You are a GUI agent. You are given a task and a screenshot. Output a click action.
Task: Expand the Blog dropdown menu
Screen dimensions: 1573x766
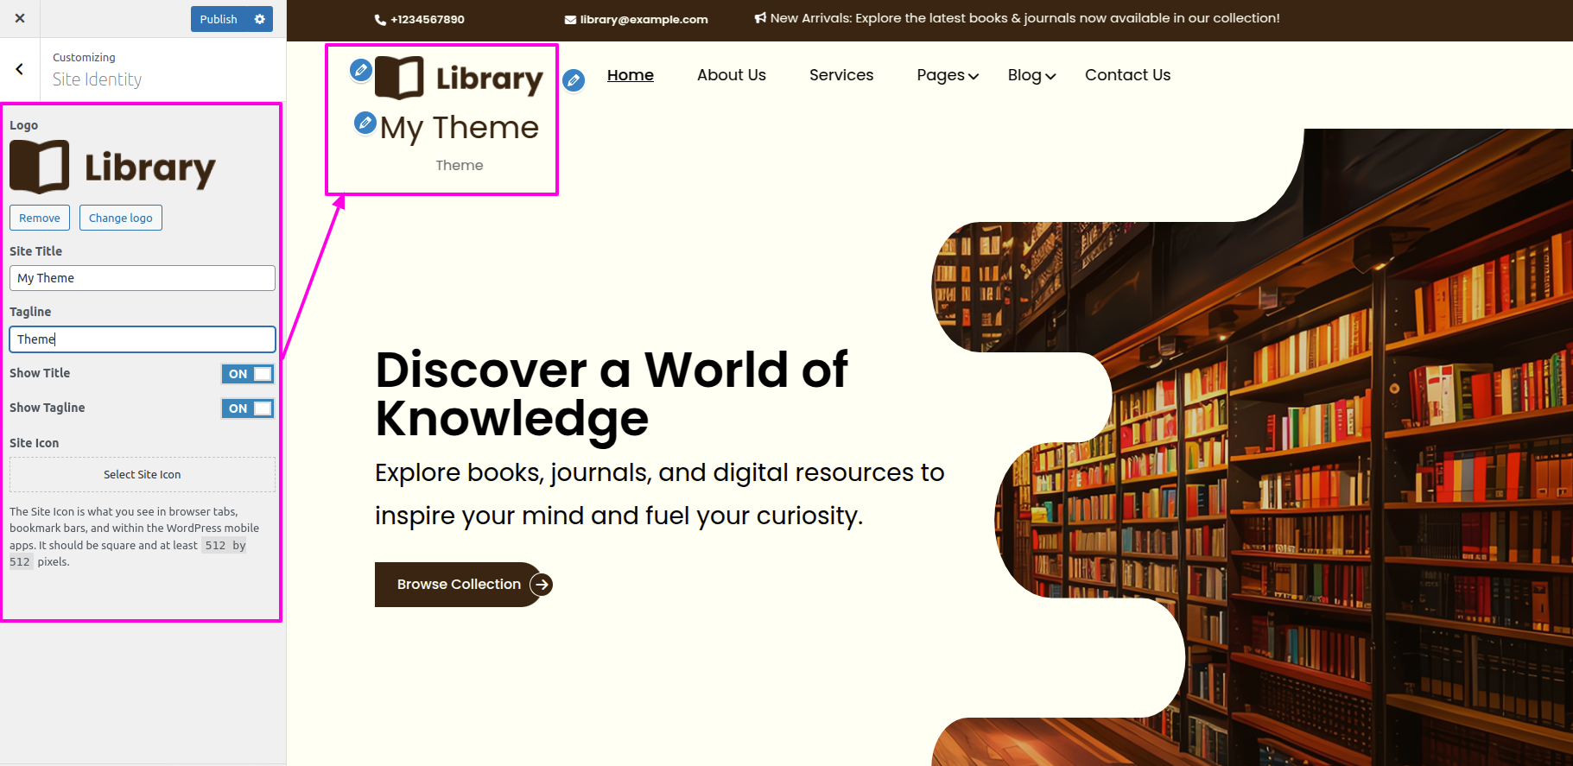tap(1031, 75)
